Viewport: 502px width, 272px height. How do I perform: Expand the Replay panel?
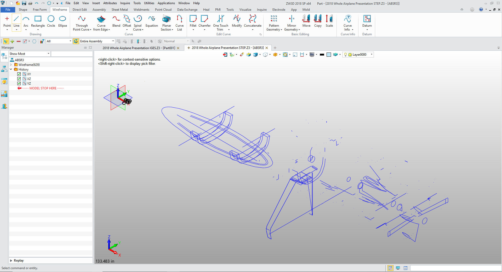11,261
